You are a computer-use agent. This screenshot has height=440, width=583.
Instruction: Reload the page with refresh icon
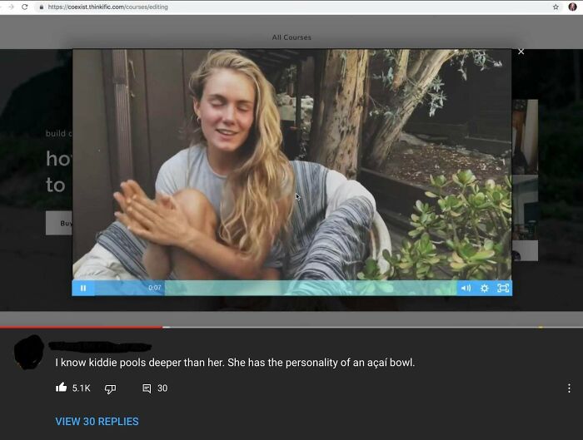point(24,7)
